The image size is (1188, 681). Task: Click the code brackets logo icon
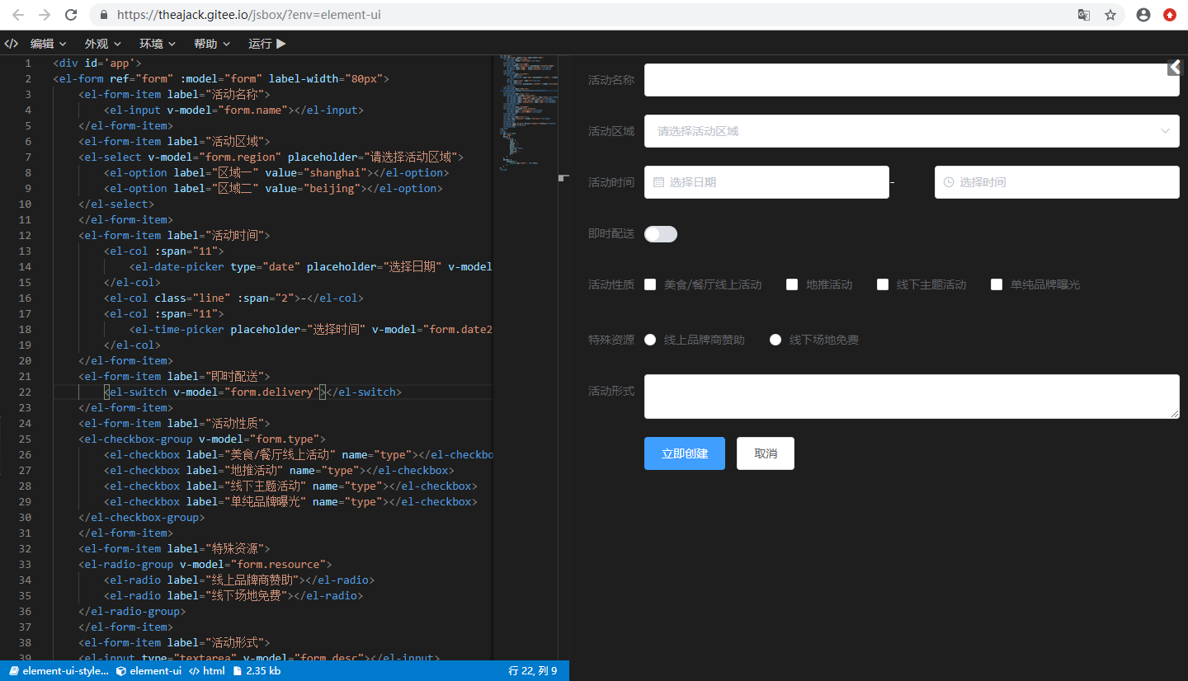tap(11, 44)
